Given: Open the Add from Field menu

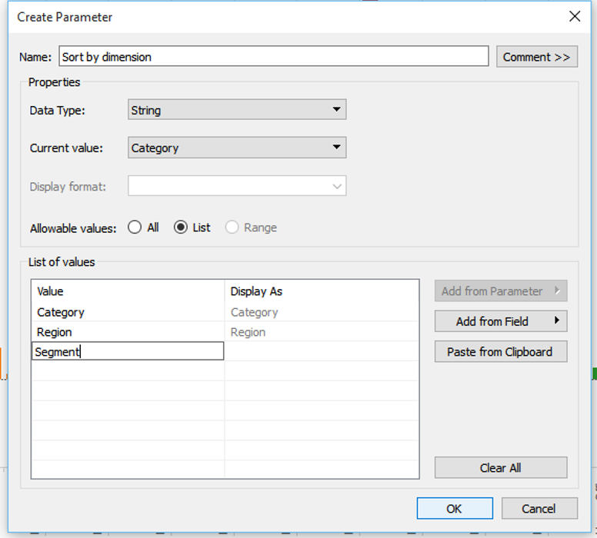Looking at the screenshot, I should [x=500, y=321].
